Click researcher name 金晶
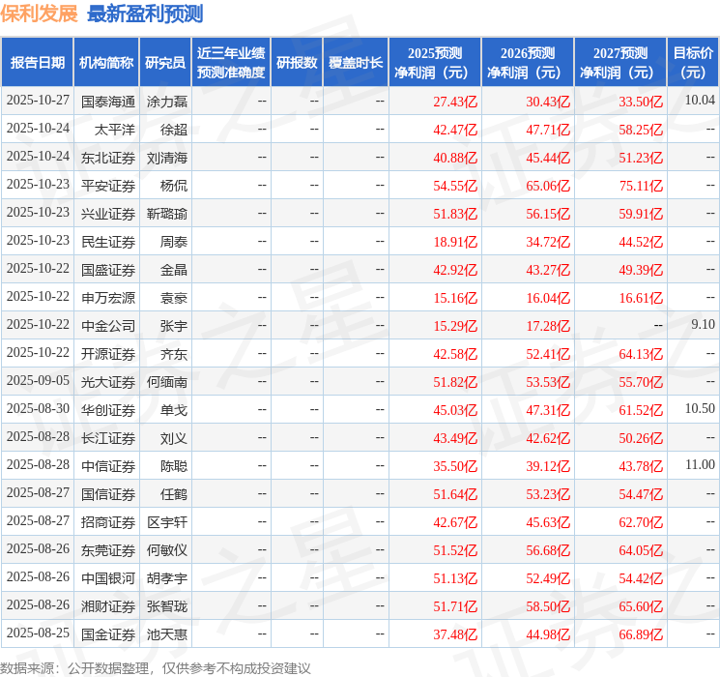The image size is (720, 677). pyautogui.click(x=174, y=270)
